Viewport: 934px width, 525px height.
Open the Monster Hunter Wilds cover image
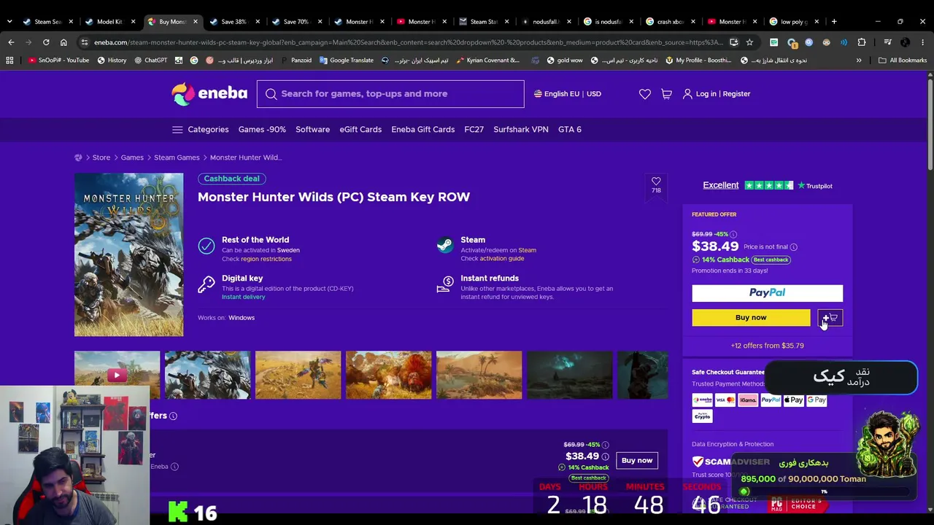click(x=129, y=254)
